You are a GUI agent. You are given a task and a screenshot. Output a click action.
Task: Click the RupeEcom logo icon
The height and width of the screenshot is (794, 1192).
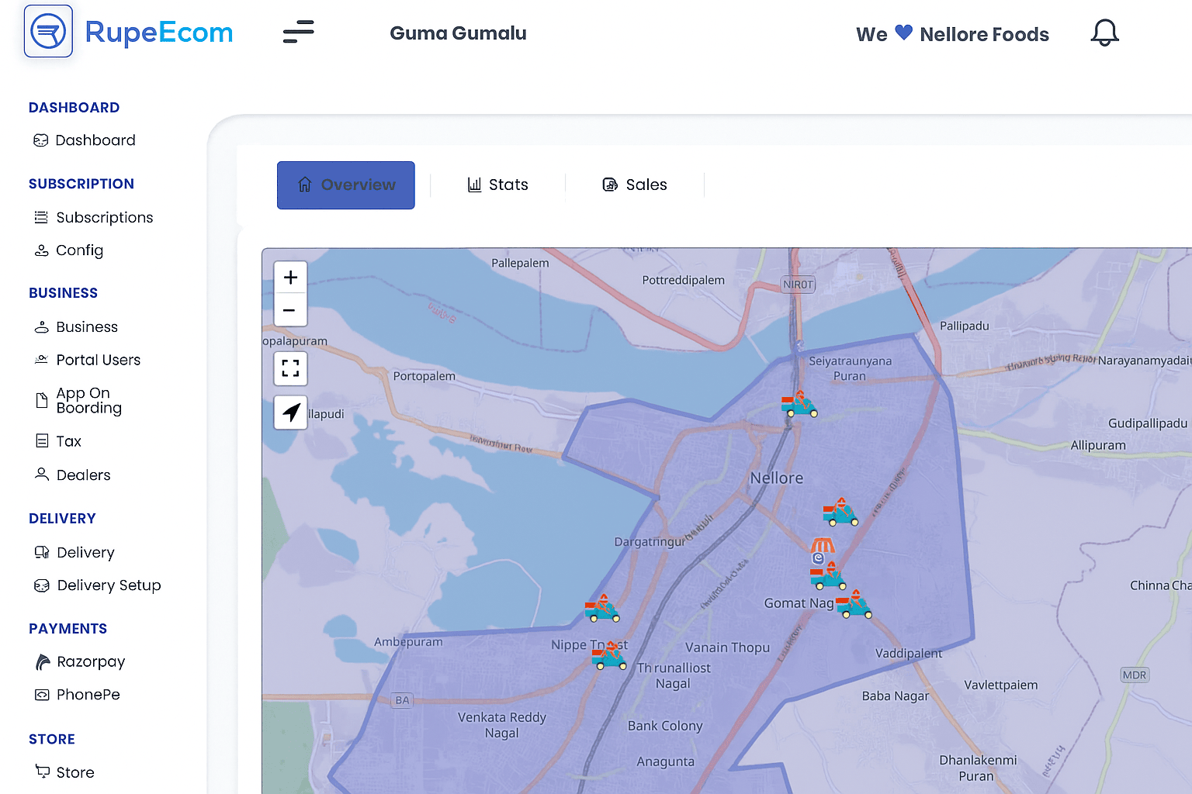(48, 30)
